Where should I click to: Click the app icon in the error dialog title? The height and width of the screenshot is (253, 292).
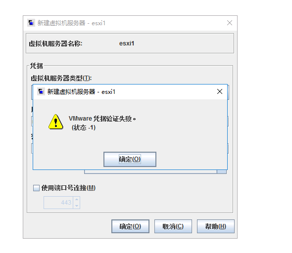tap(41, 91)
